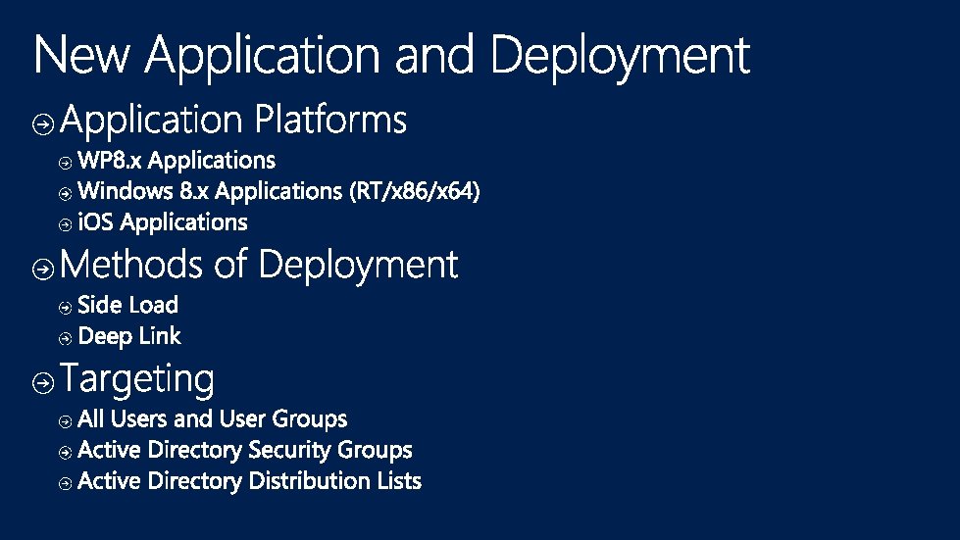This screenshot has height=540, width=960.
Task: Click the Application Platforms heading
Action: click(233, 120)
